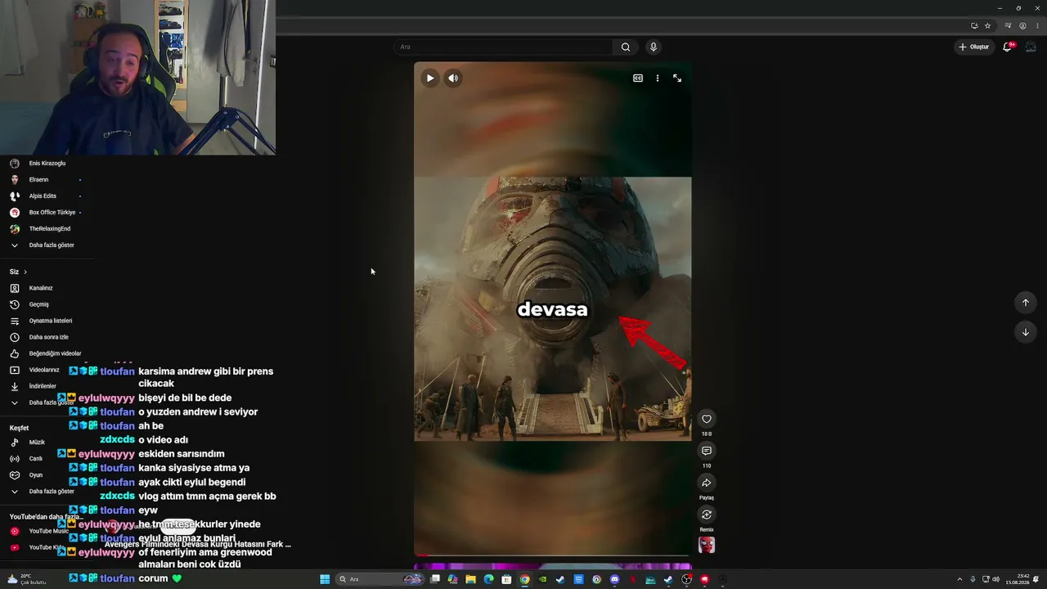Show hidden system tray icons
Image resolution: width=1047 pixels, height=589 pixels.
click(959, 579)
